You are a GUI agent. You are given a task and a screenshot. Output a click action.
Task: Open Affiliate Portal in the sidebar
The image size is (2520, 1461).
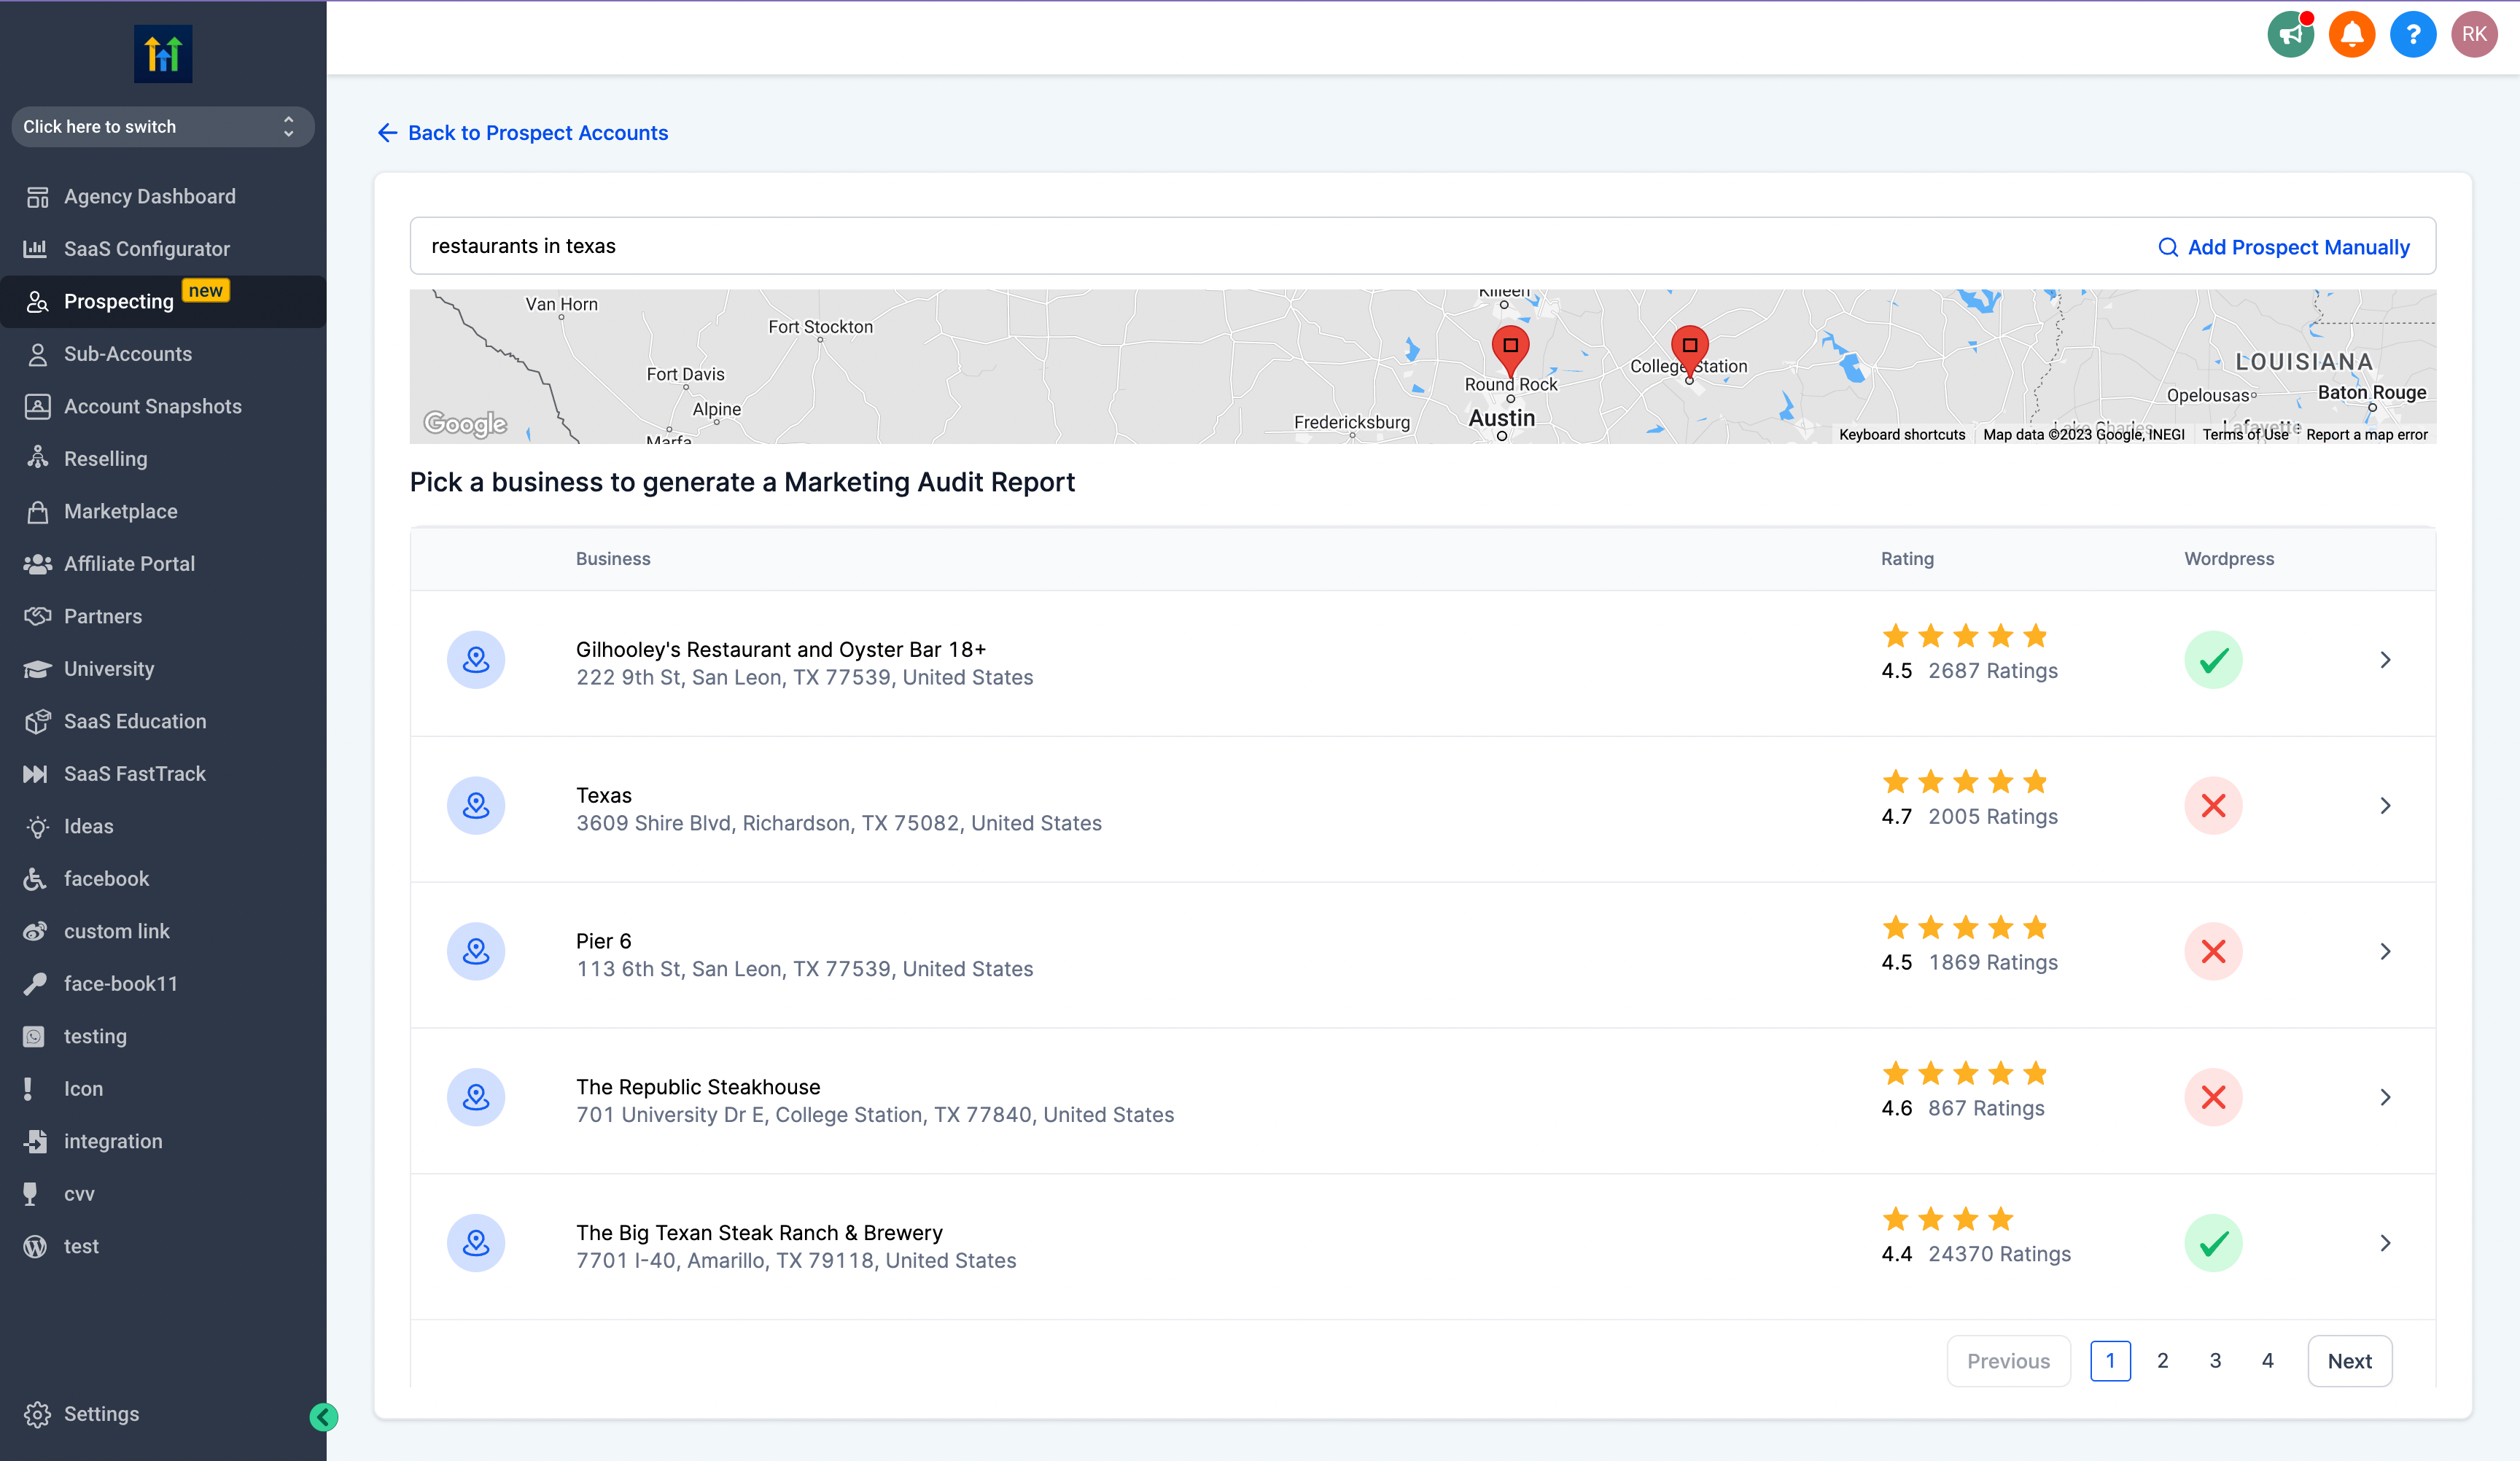click(163, 564)
